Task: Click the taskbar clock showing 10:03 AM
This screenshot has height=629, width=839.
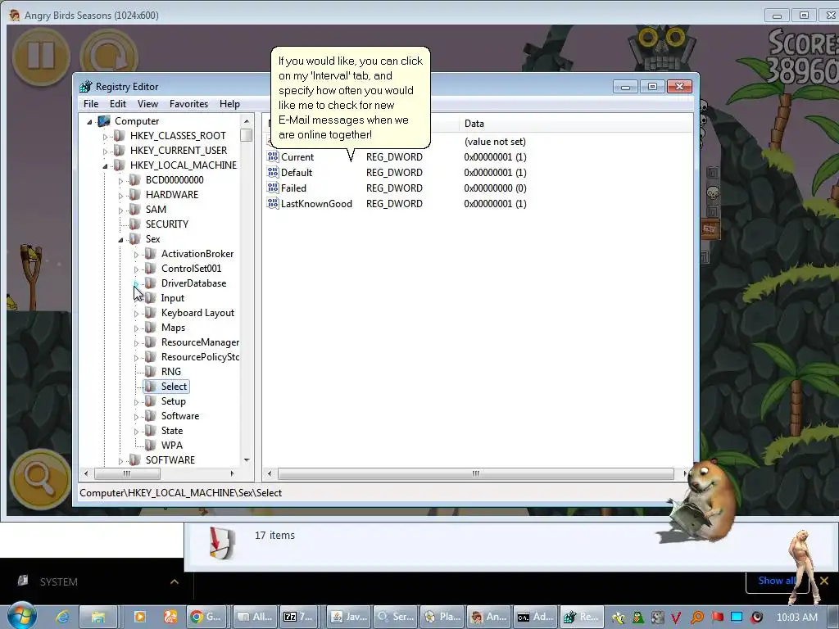Action: tap(797, 617)
